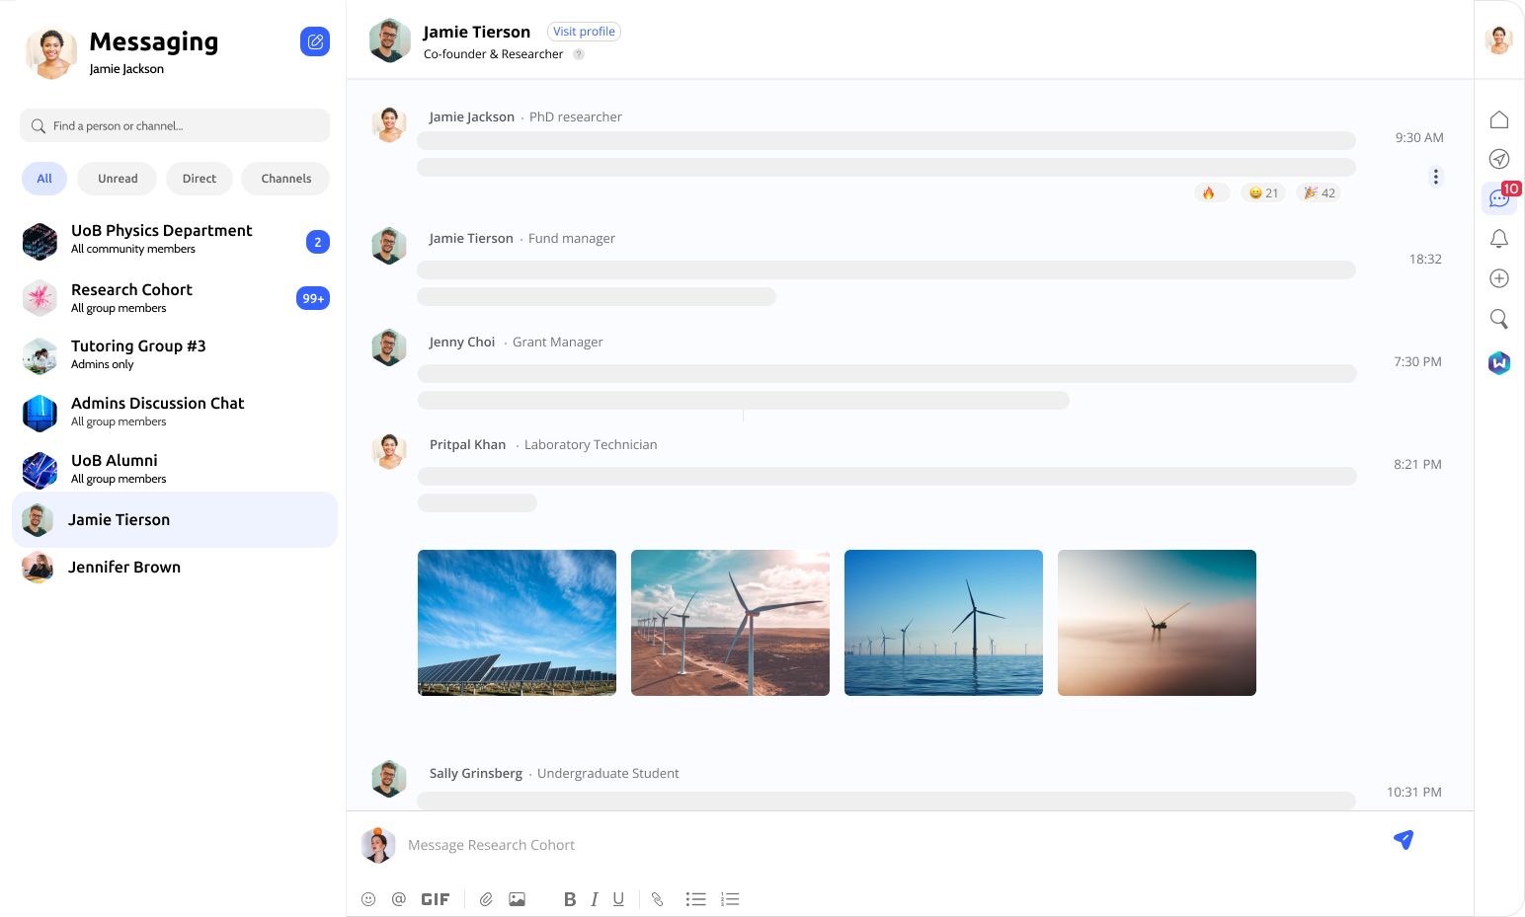
Task: Open the W hexagon app logo
Action: click(1499, 363)
